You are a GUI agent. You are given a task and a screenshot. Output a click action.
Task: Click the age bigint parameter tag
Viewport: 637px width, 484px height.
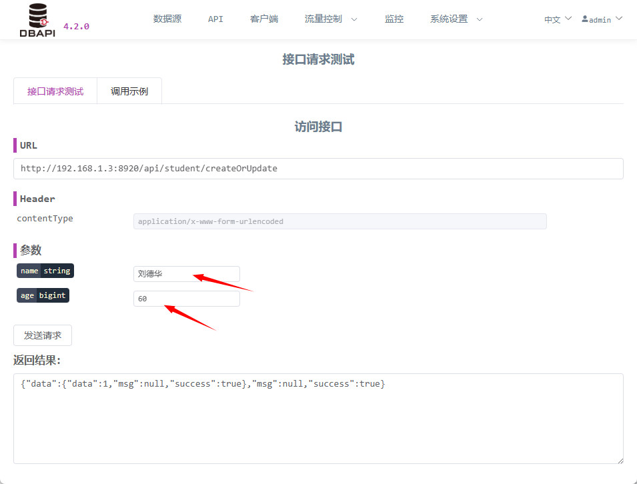[43, 295]
